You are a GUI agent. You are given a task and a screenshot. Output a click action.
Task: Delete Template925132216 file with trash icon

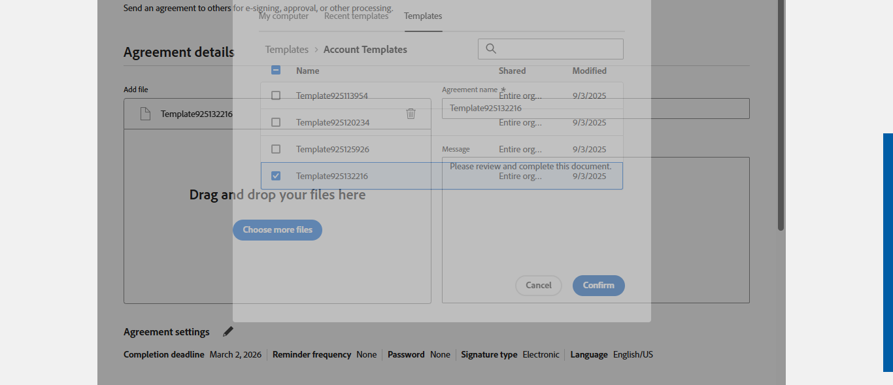(x=411, y=114)
